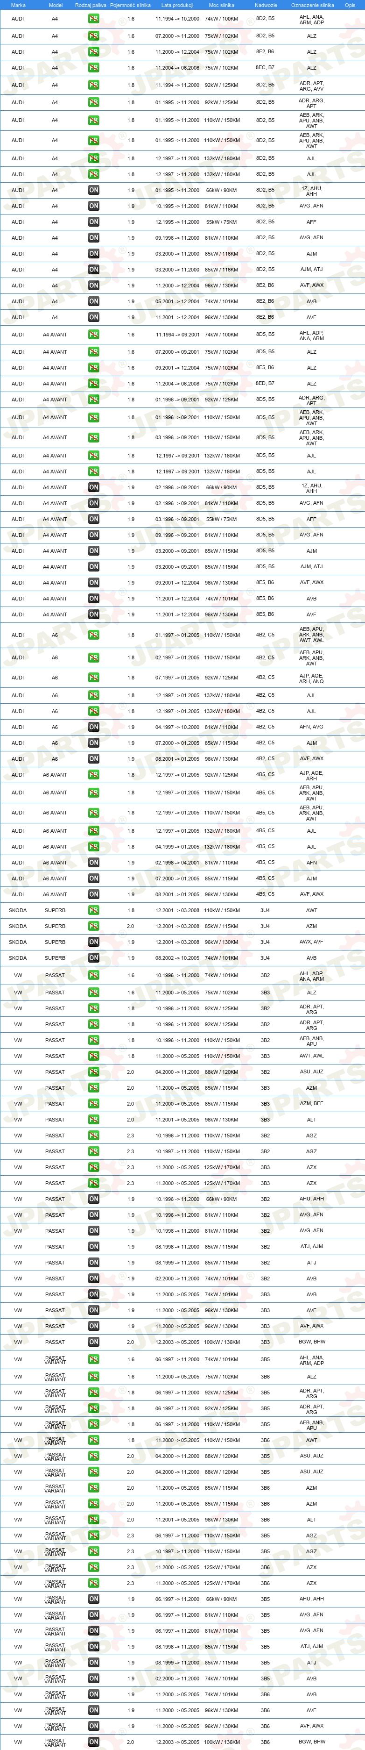Viewport: 365px width, 1750px height.
Task: Click petrol icon in A6 4B2 AJP, AQE, ARH, ANQ row
Action: tap(94, 678)
